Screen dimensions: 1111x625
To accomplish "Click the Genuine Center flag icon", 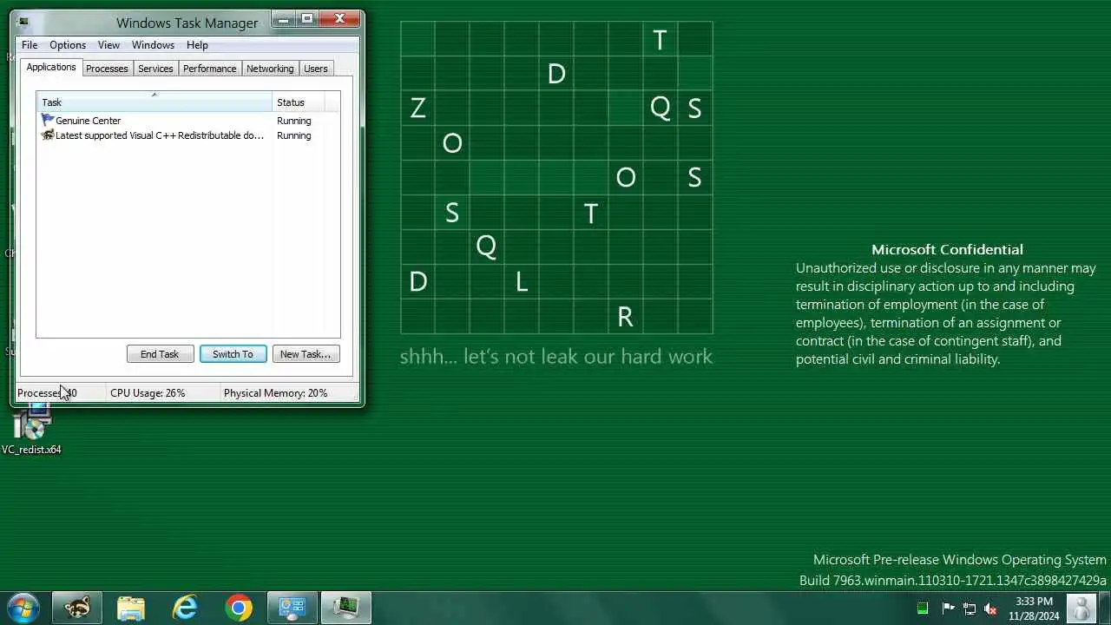I will (48, 121).
